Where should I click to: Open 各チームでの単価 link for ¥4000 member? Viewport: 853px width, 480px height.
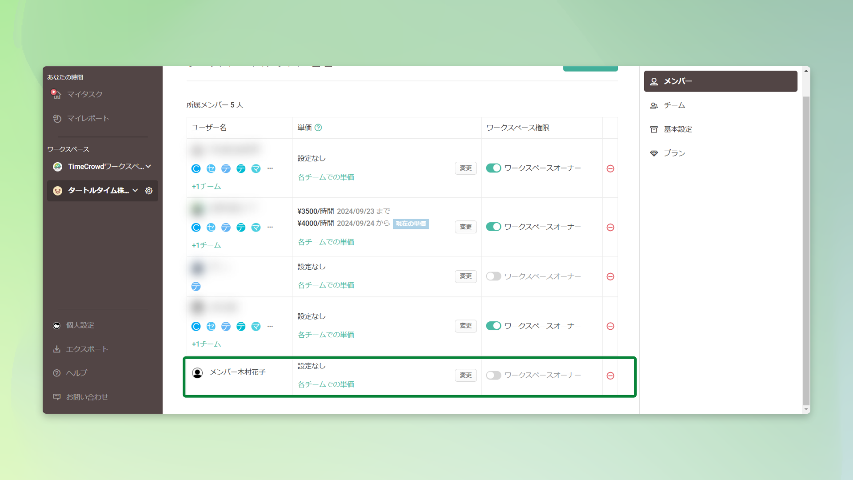click(326, 242)
